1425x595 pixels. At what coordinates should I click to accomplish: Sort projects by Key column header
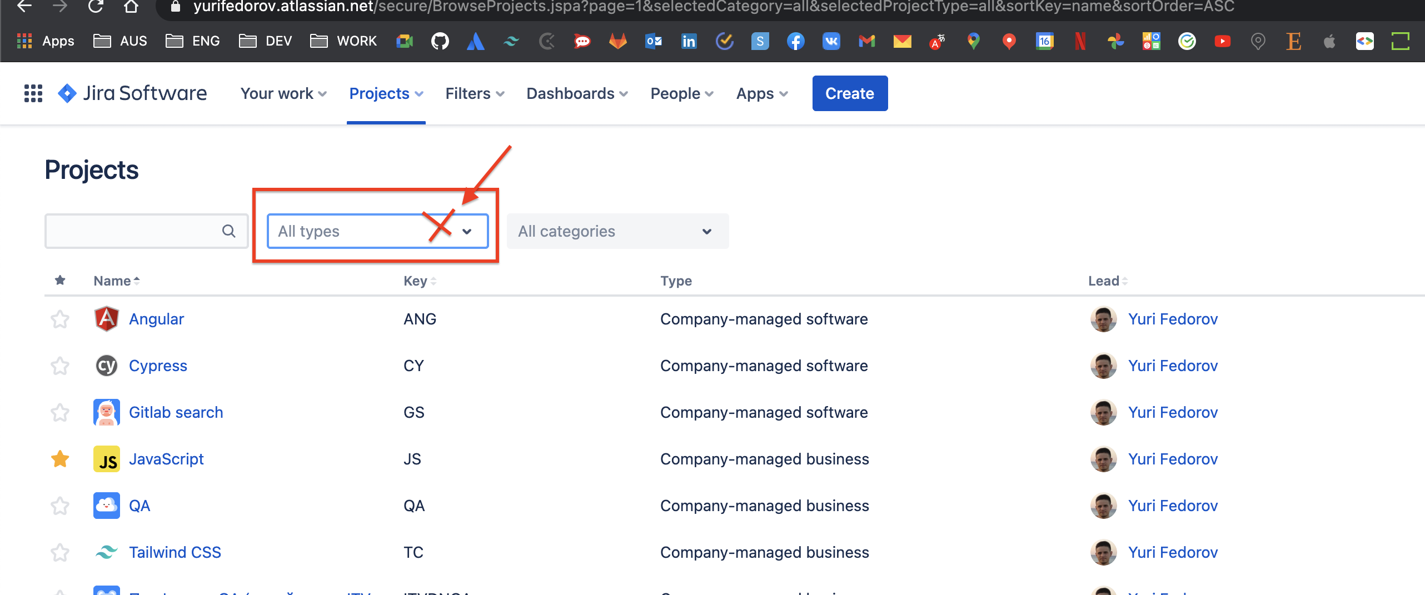click(420, 281)
